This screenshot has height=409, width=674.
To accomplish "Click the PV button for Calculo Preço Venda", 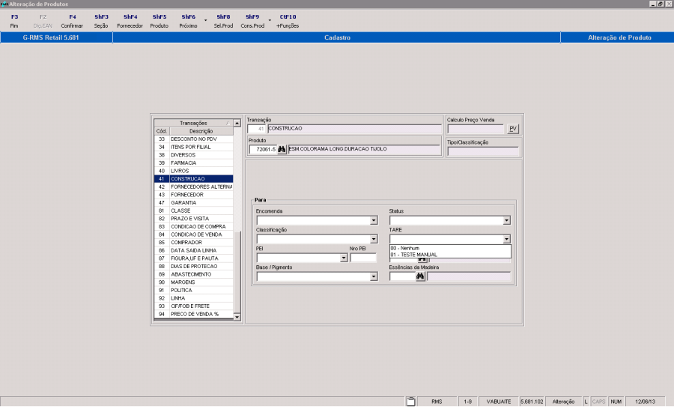I will pos(513,129).
